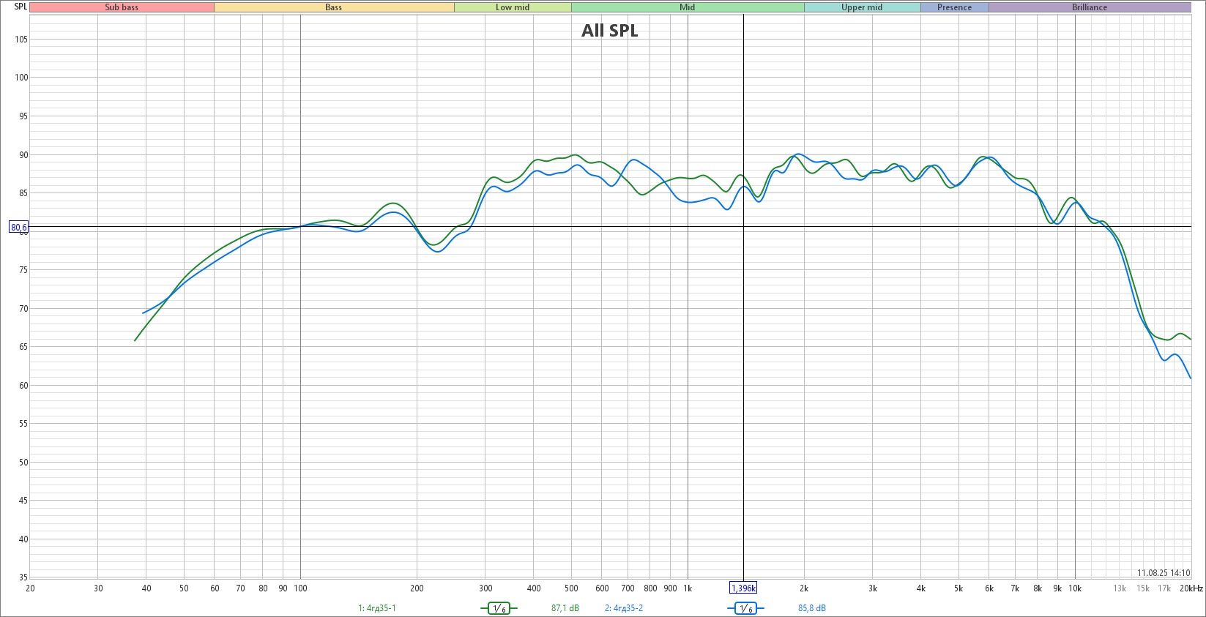This screenshot has width=1206, height=617.
Task: Select the Sub bass band label
Action: 122,7
